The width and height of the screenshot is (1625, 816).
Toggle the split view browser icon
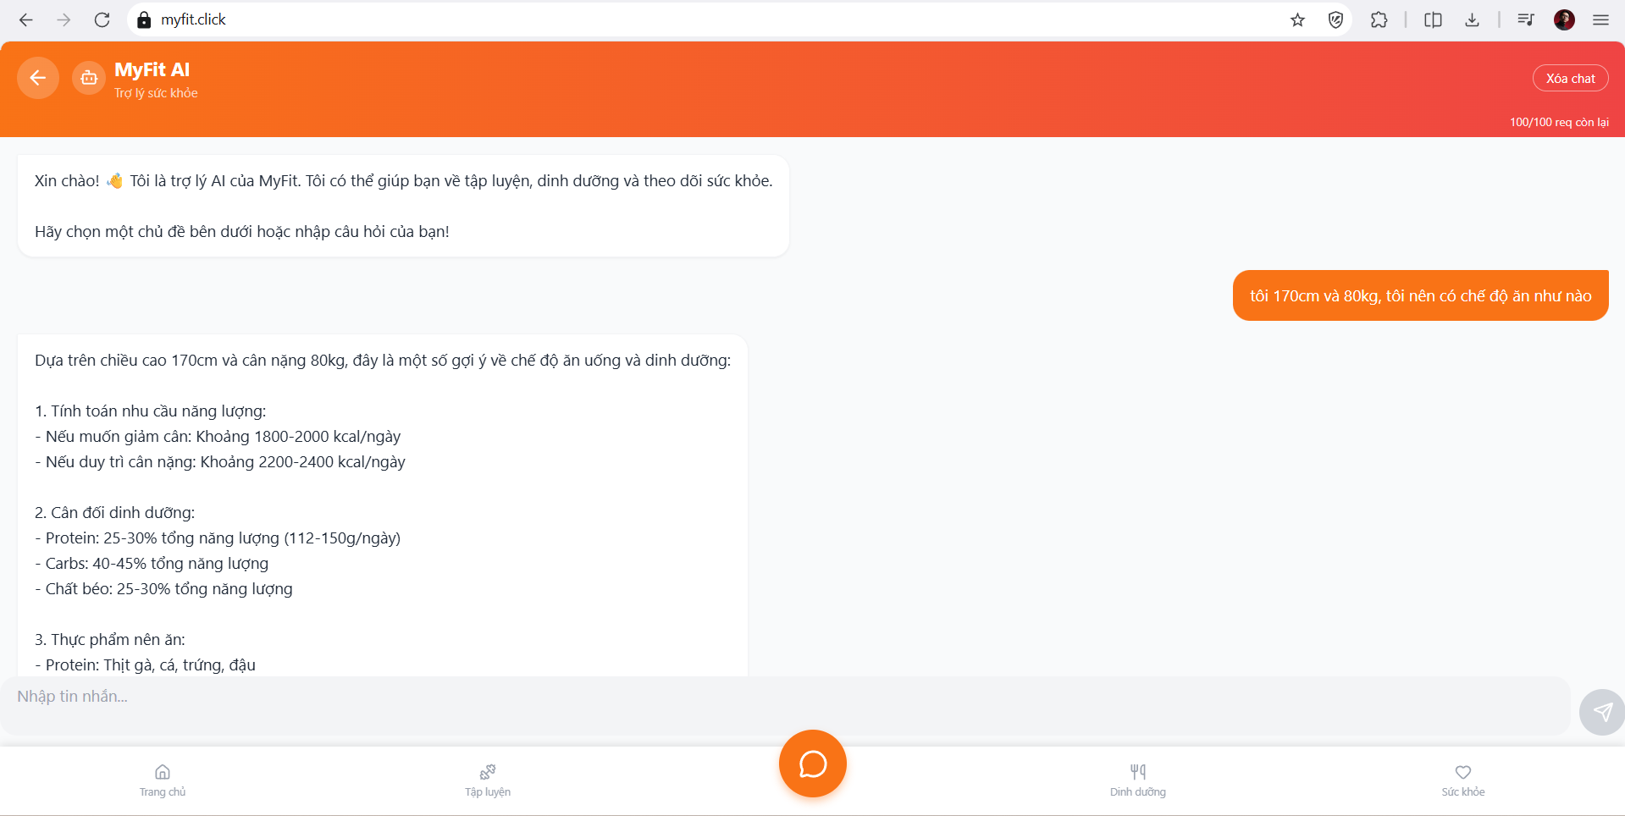tap(1433, 20)
